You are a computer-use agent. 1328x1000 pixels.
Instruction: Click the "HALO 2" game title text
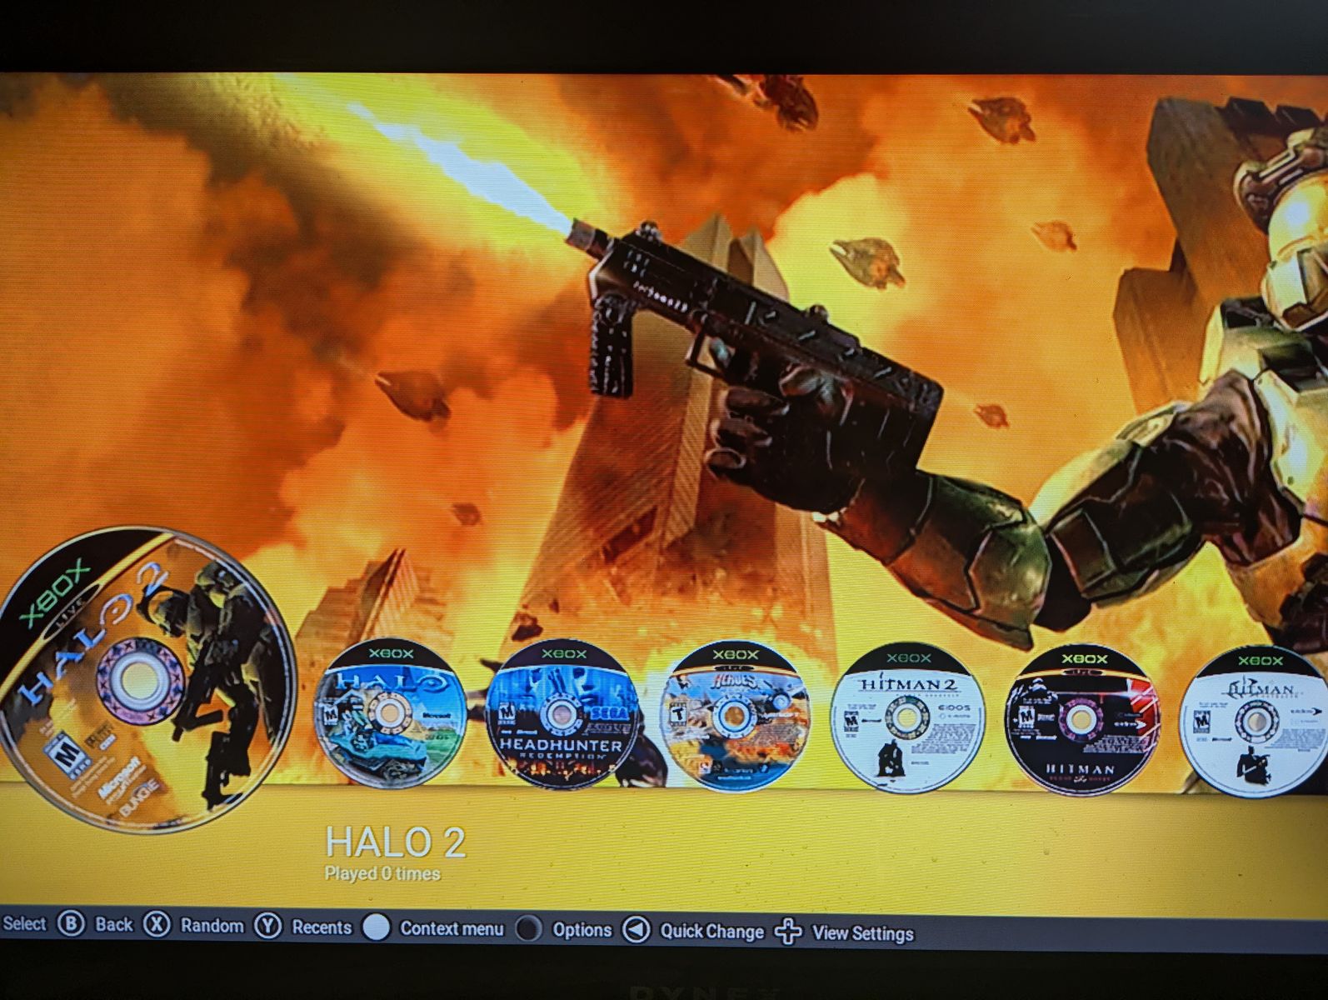(x=395, y=842)
